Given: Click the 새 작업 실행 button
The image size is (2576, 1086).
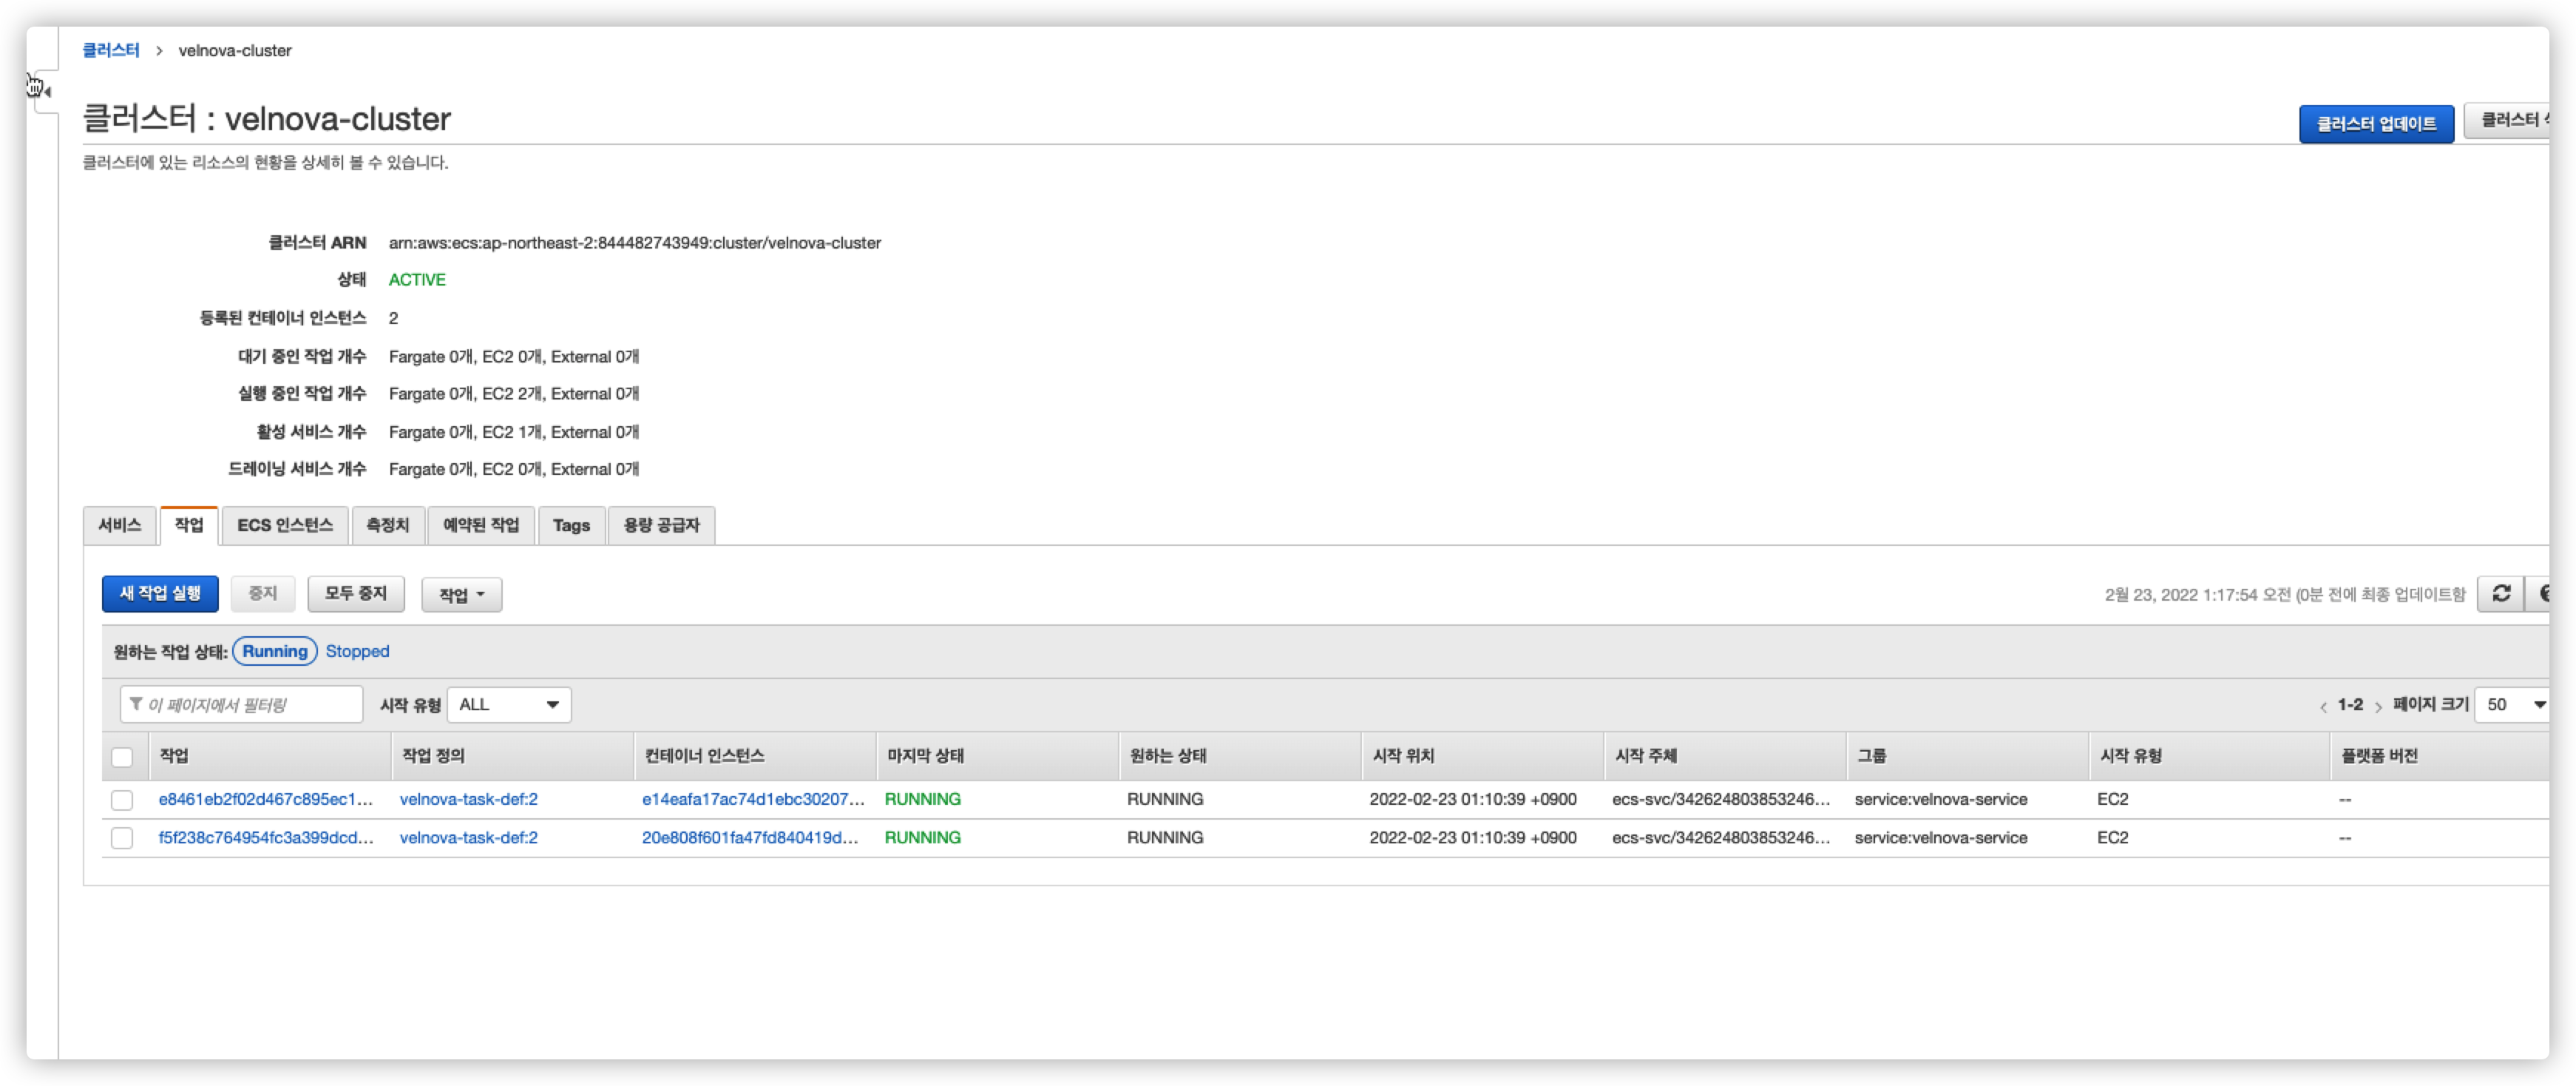Looking at the screenshot, I should point(160,593).
